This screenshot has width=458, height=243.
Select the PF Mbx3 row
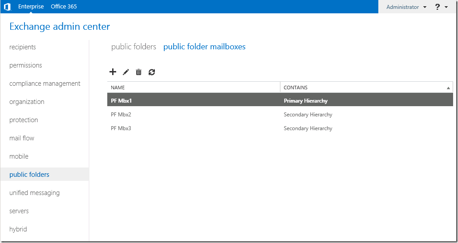(280, 128)
